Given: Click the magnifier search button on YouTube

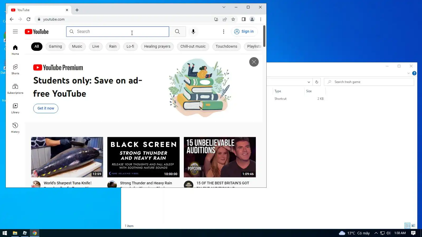Looking at the screenshot, I should [x=178, y=32].
